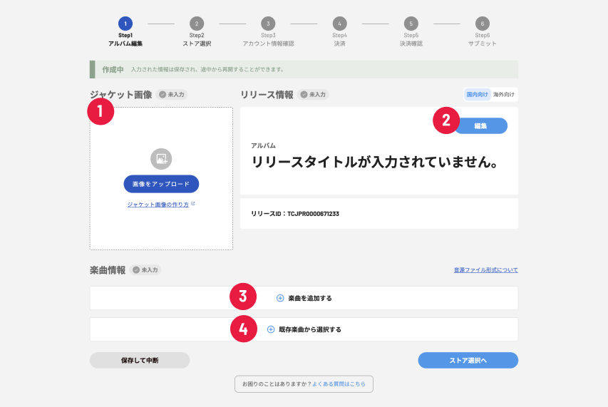Click 既存楽曲から選択する row
The height and width of the screenshot is (407, 608).
[x=304, y=329]
